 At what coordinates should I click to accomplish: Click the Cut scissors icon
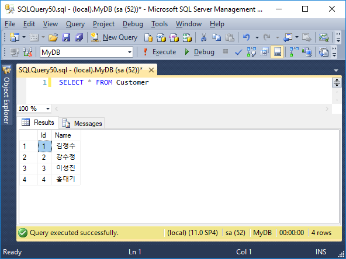(x=203, y=37)
